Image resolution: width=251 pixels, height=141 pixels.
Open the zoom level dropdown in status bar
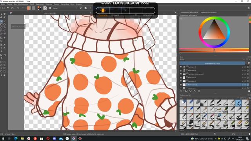234,134
